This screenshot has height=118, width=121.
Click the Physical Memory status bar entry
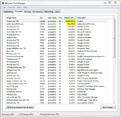click(50, 114)
